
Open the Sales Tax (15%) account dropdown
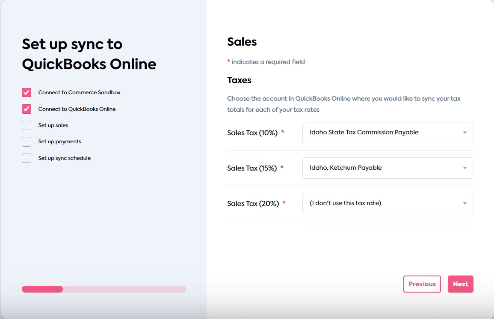(387, 168)
